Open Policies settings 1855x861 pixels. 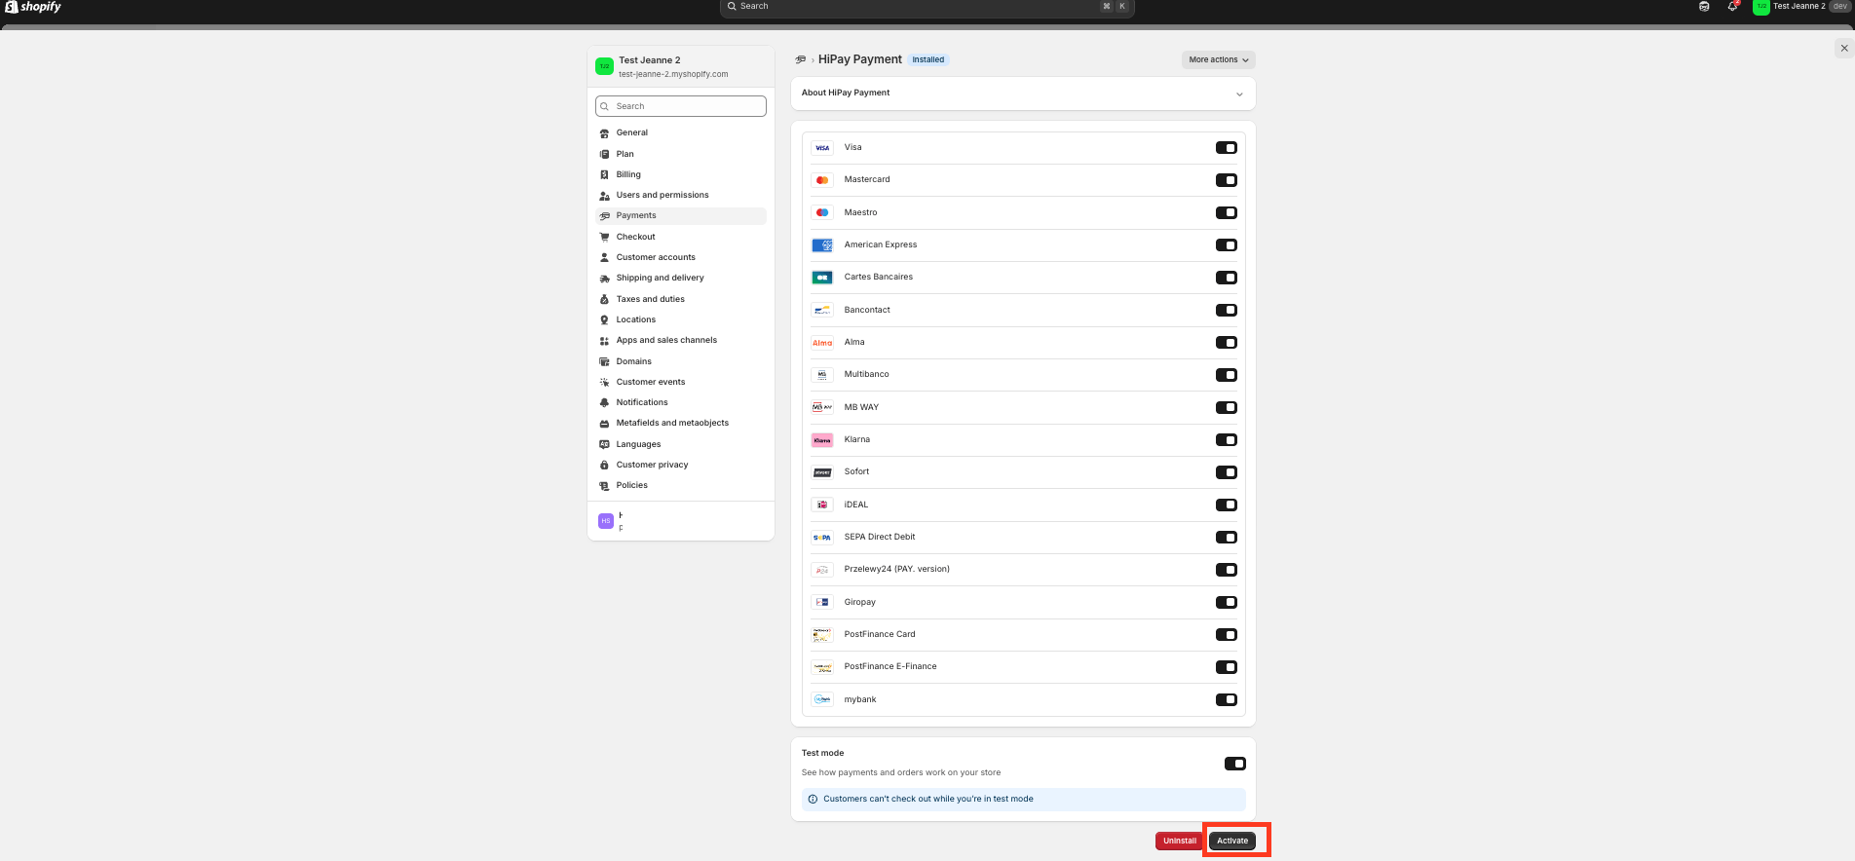pyautogui.click(x=681, y=485)
